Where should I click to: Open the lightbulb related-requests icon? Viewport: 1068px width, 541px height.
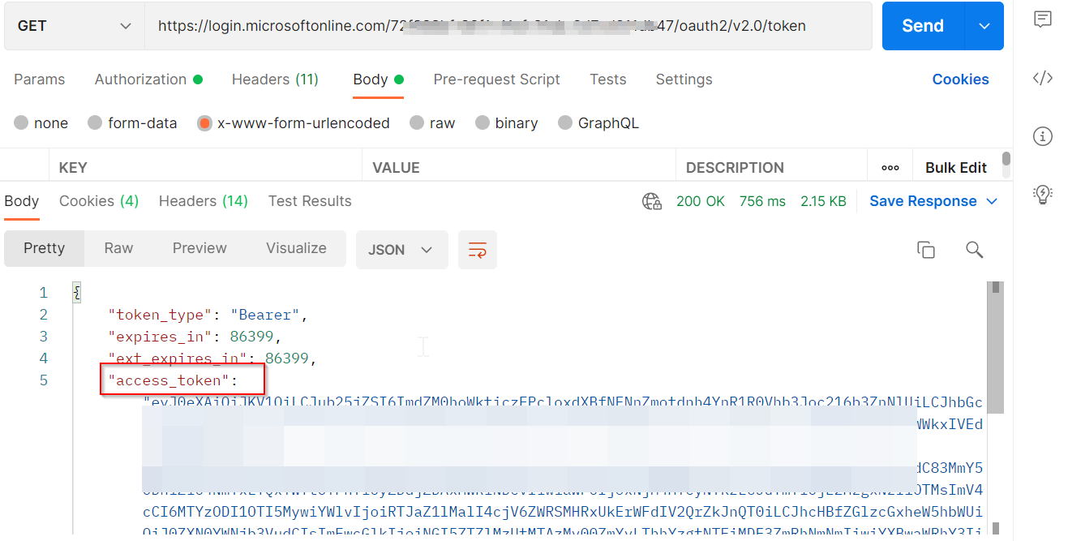(1043, 194)
